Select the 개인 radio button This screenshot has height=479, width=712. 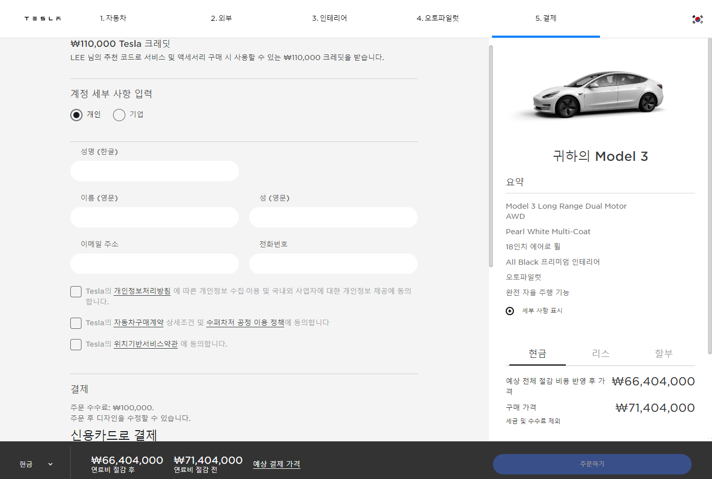[76, 115]
